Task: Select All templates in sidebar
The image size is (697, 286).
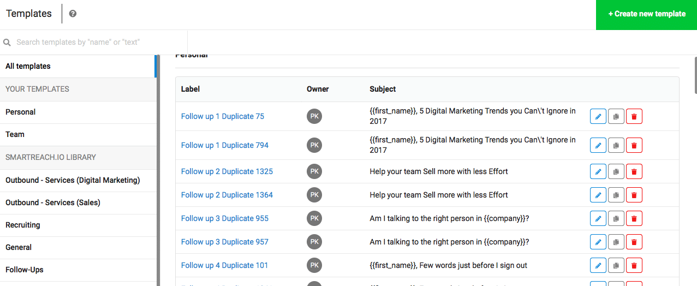Action: (78, 66)
